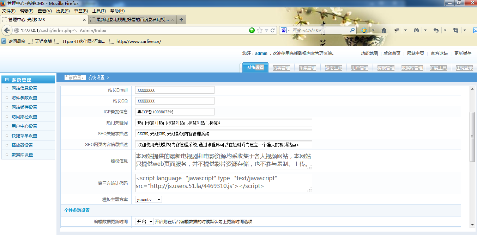Click the 第三方统计代码 textarea
477x239 pixels.
pyautogui.click(x=224, y=183)
